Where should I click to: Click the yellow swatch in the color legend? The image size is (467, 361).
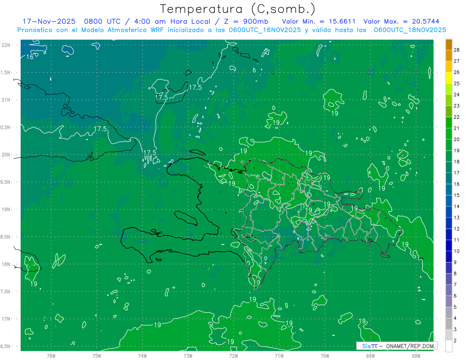pos(449,78)
